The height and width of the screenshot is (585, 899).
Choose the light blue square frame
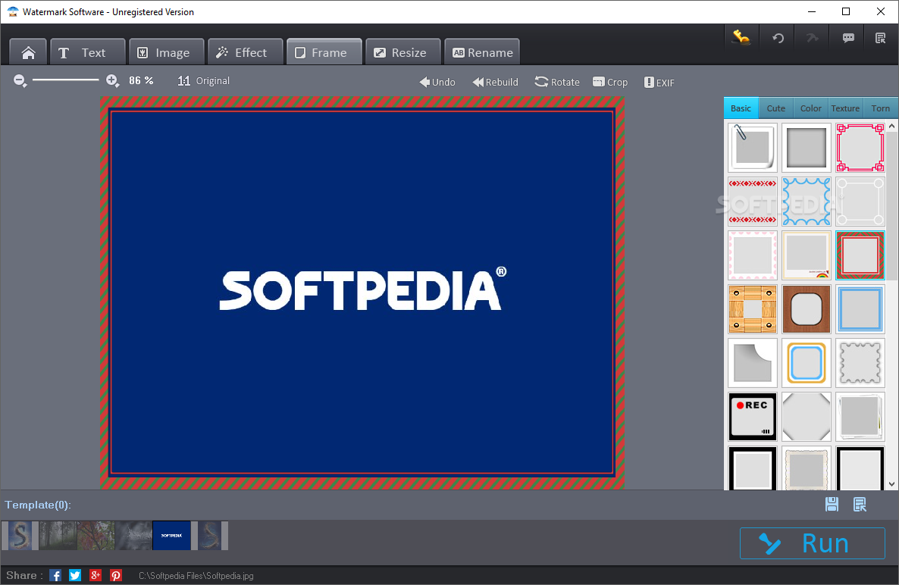point(860,309)
